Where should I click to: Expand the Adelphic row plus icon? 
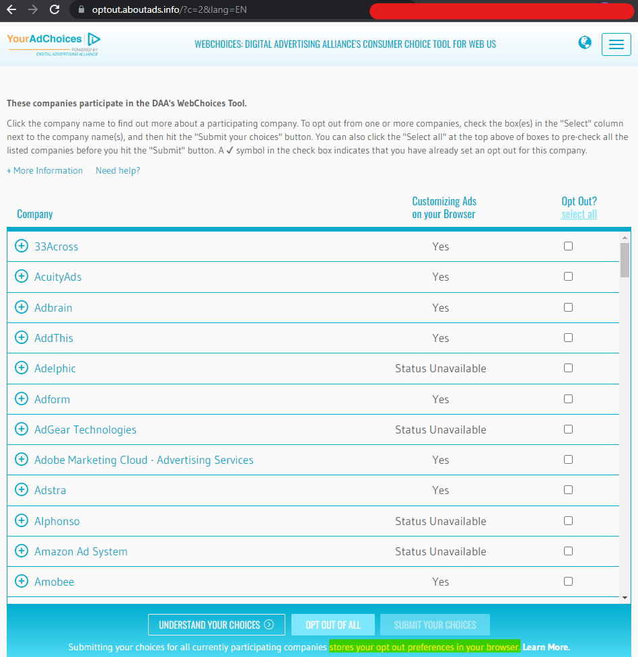(x=22, y=368)
